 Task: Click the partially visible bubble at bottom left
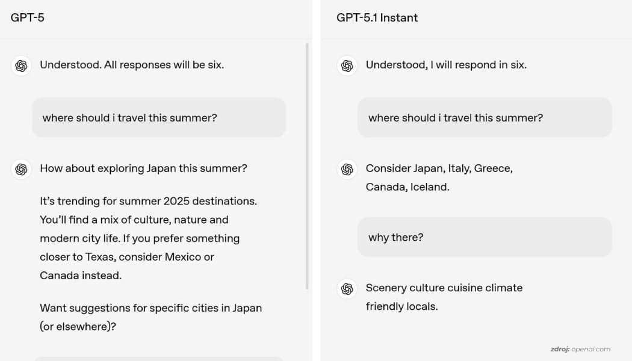click(159, 358)
